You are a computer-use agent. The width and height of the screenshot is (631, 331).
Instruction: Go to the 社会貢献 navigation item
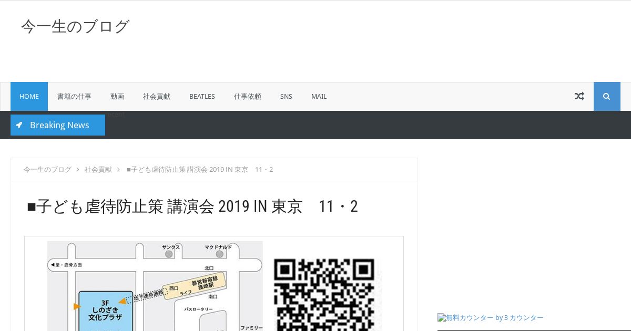pos(157,96)
